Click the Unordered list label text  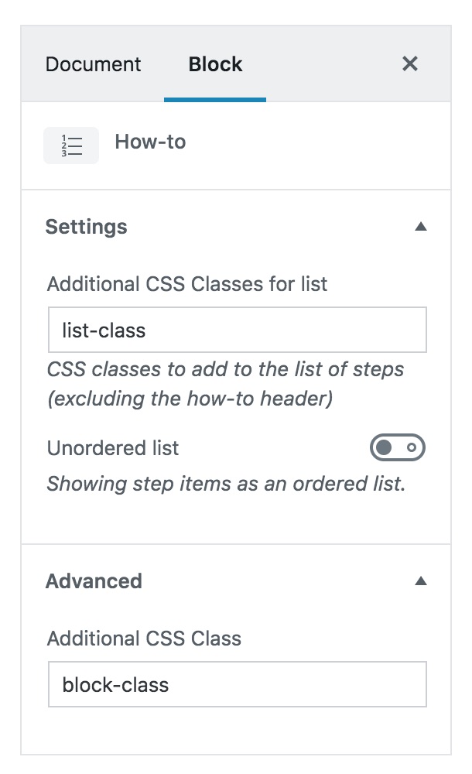coord(112,447)
